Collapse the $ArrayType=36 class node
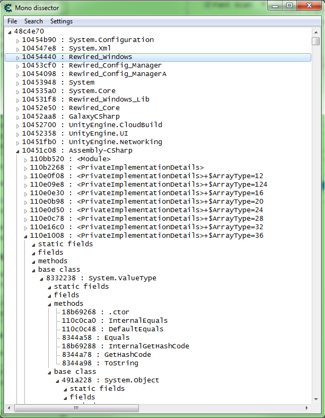 point(25,236)
